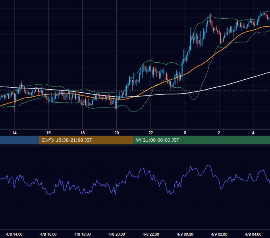Click the 4/8 14:00 date label

pyautogui.click(x=14, y=234)
